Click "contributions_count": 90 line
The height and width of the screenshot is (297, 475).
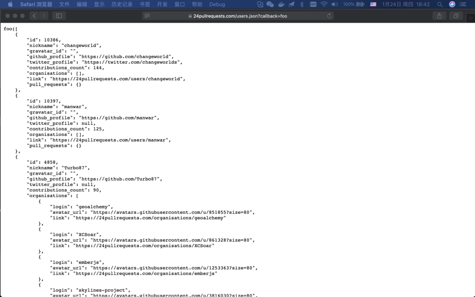[64, 190]
